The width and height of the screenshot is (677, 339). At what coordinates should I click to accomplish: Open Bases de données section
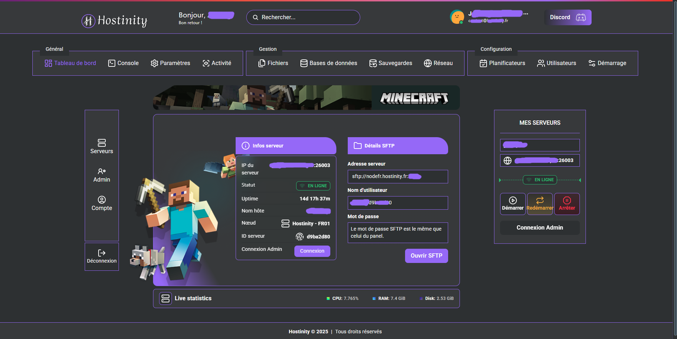(329, 63)
